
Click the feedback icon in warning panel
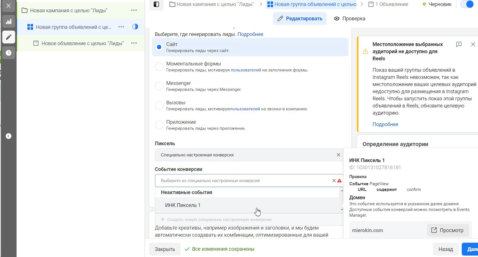pos(459,44)
